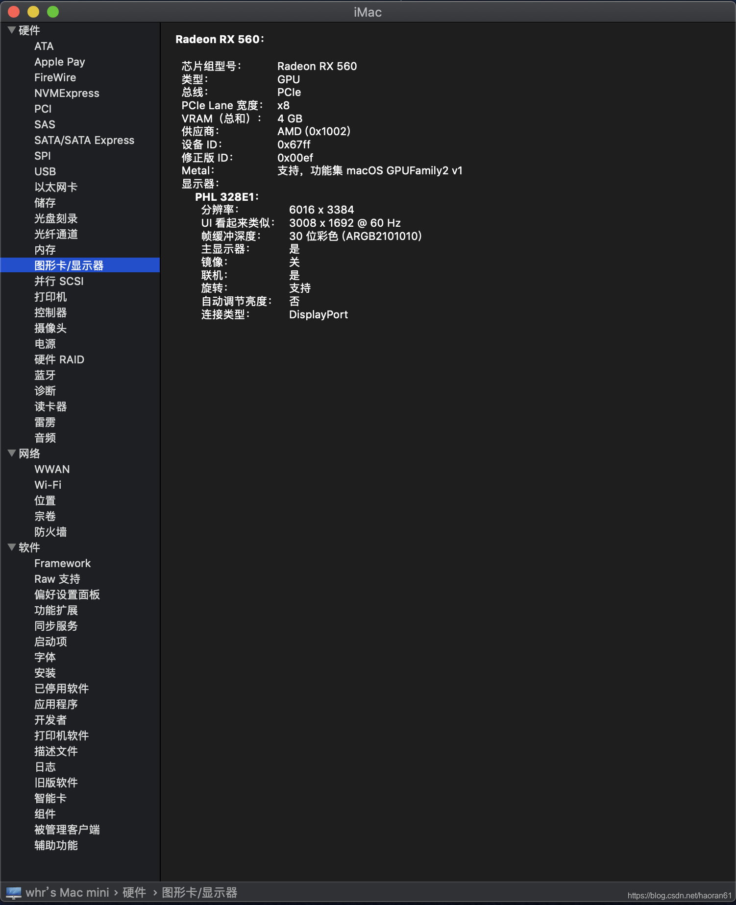The image size is (736, 905).
Task: Open 防火墙 information
Action: point(50,532)
